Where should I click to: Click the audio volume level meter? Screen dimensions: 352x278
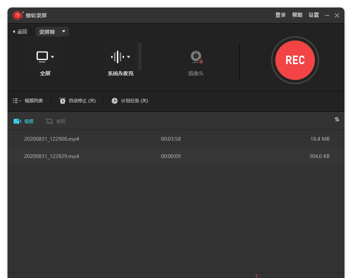pyautogui.click(x=140, y=56)
